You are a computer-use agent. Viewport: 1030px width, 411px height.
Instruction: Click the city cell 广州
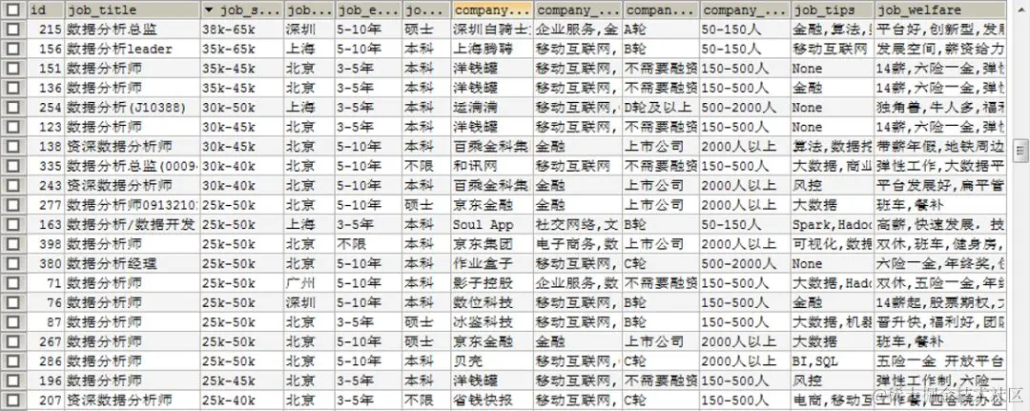(x=309, y=283)
